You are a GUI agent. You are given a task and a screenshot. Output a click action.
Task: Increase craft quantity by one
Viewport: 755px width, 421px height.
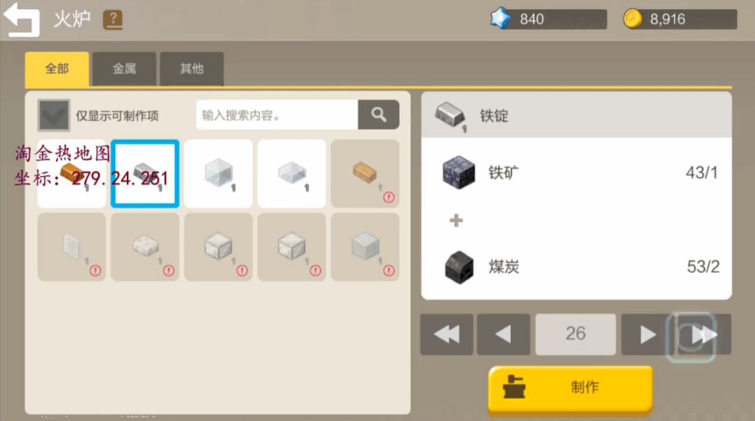pos(648,335)
